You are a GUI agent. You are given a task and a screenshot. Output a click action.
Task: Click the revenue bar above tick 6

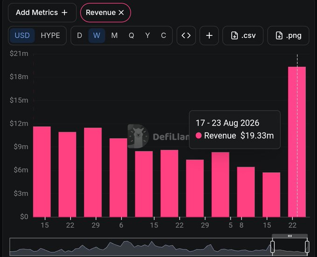click(118, 178)
